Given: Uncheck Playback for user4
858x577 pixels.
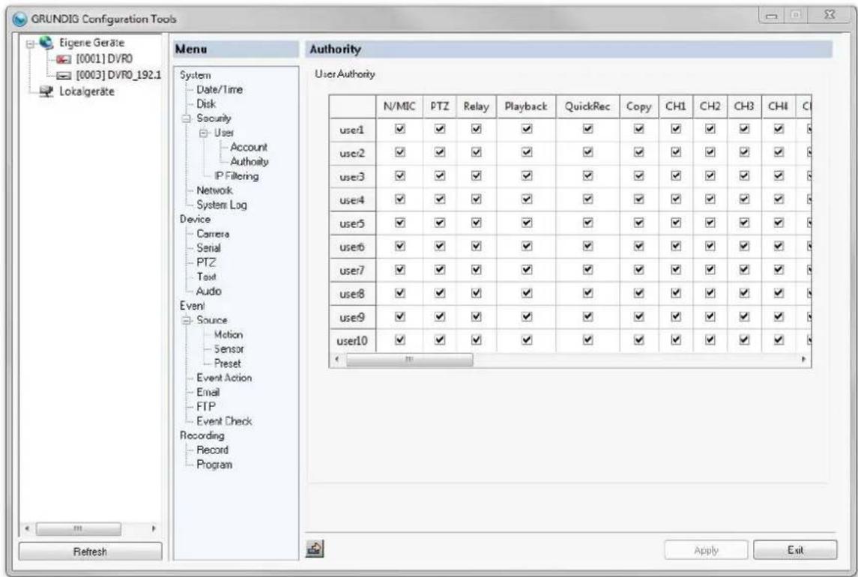Looking at the screenshot, I should [526, 199].
